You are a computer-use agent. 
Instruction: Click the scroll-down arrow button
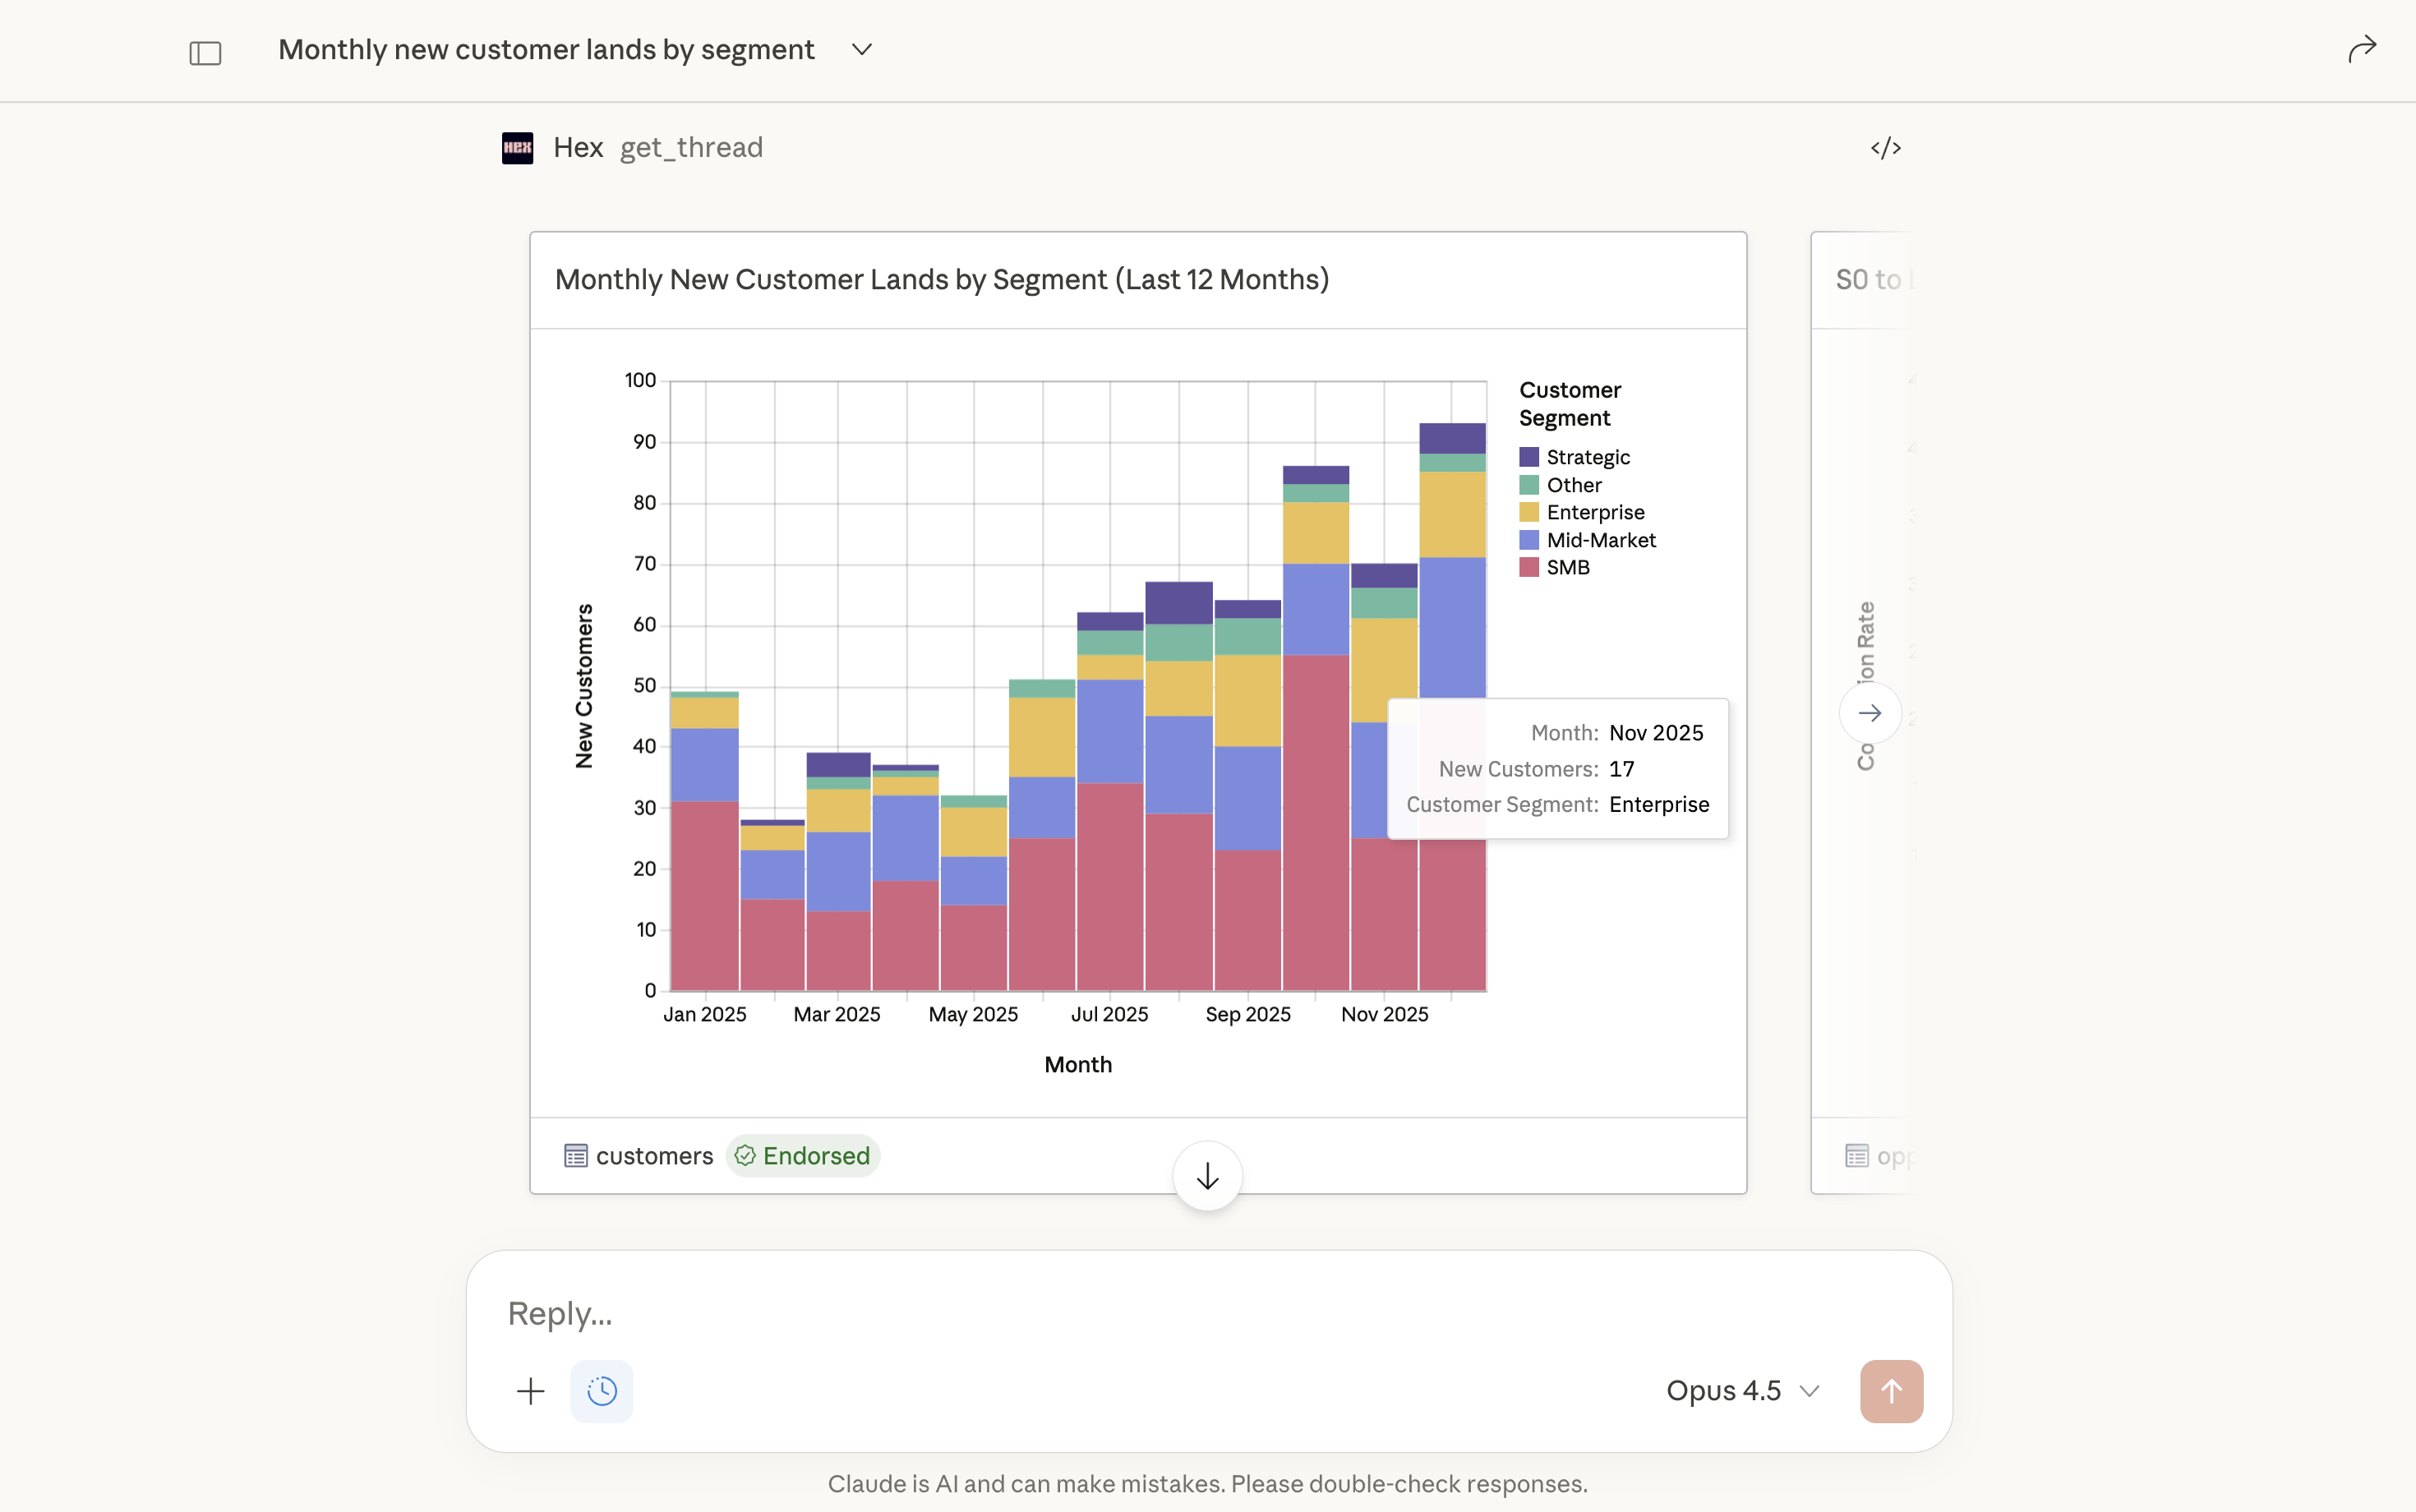(x=1207, y=1176)
